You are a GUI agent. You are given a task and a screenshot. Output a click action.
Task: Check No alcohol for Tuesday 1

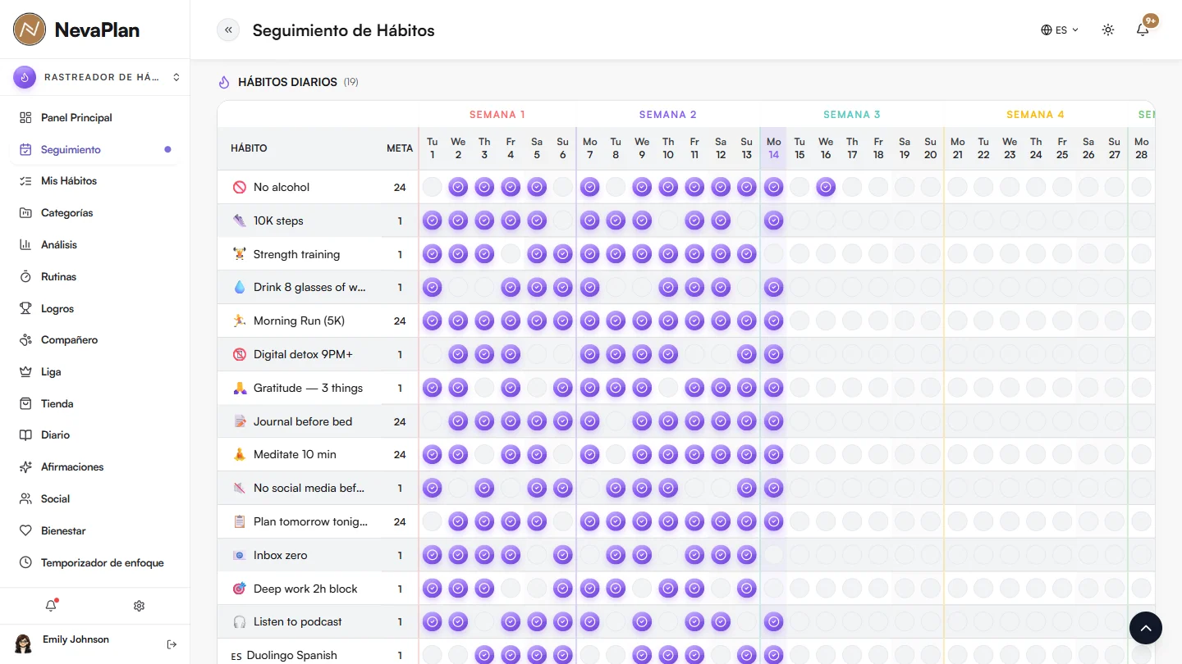(432, 187)
